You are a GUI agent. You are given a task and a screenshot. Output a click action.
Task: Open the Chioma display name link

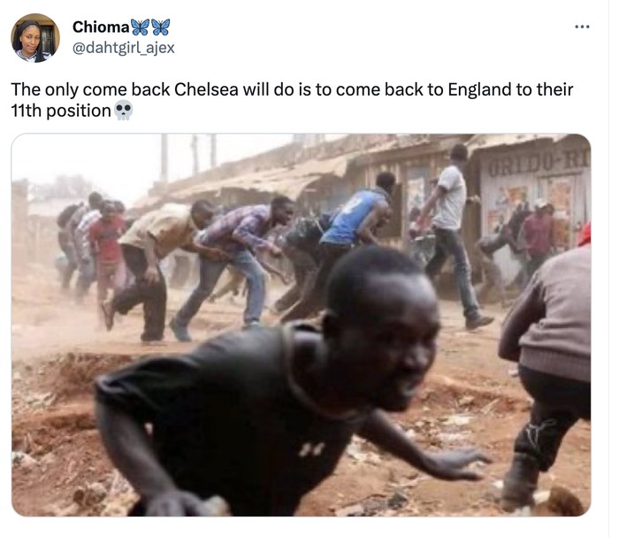pos(101,27)
